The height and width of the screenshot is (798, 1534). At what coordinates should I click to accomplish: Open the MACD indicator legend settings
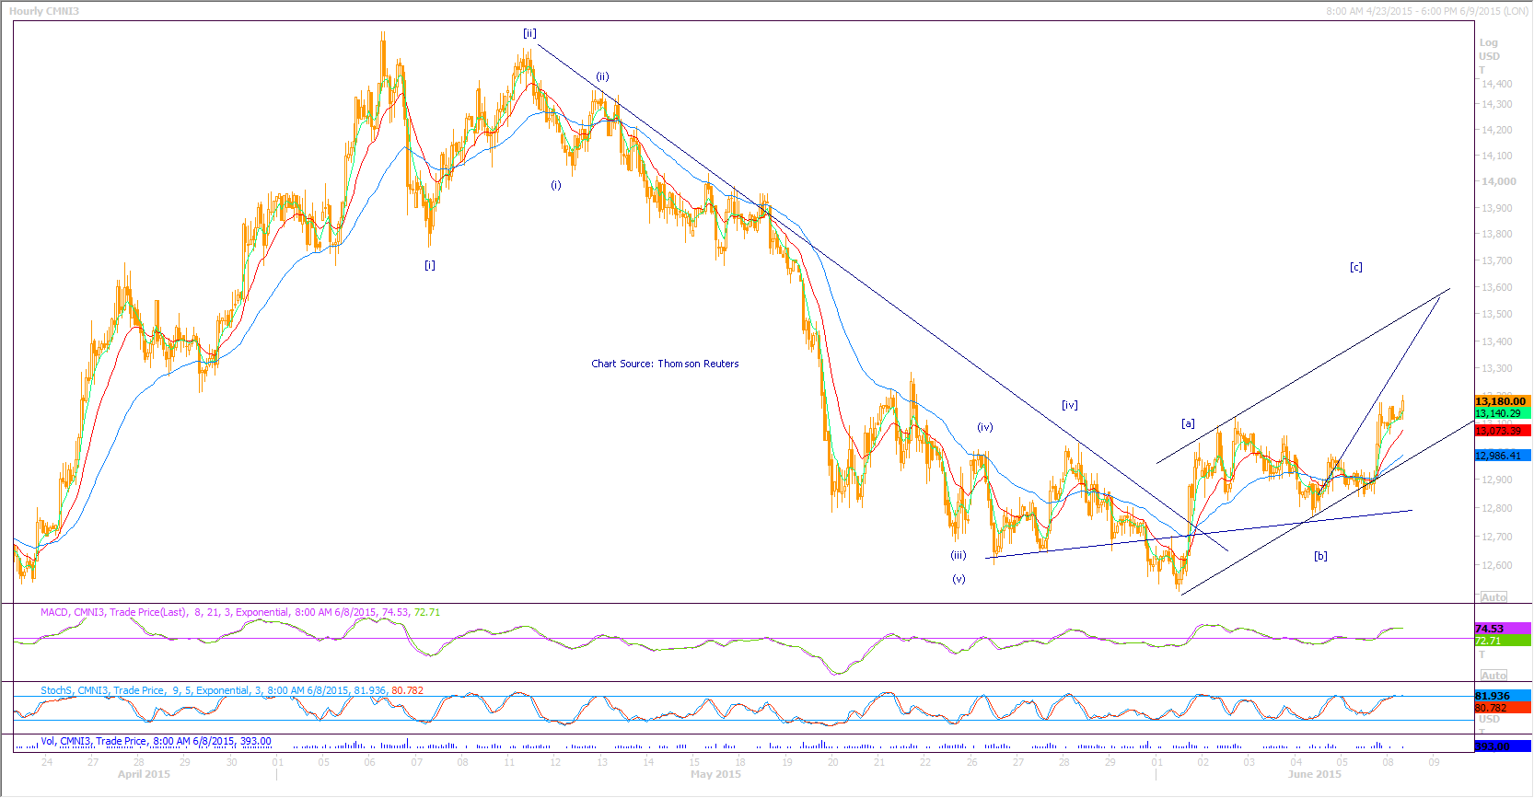[x=239, y=612]
